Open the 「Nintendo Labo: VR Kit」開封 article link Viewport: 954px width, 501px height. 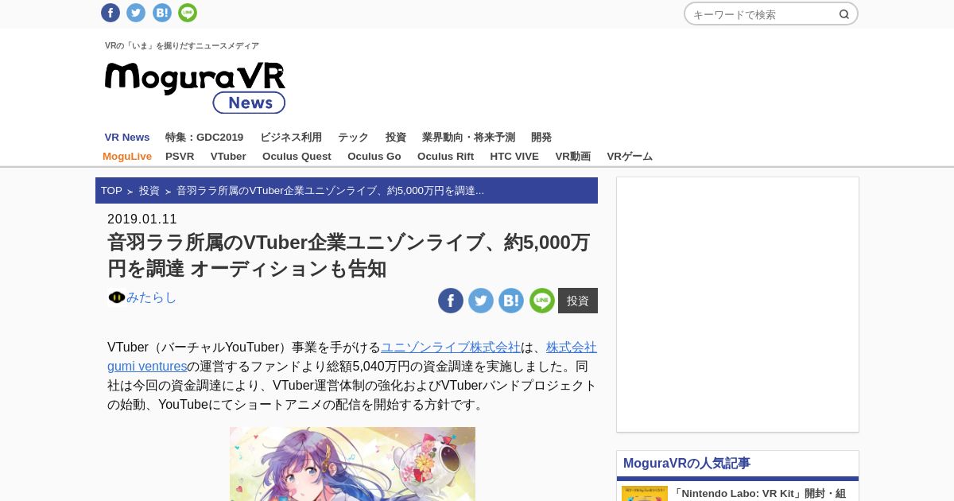coord(760,494)
